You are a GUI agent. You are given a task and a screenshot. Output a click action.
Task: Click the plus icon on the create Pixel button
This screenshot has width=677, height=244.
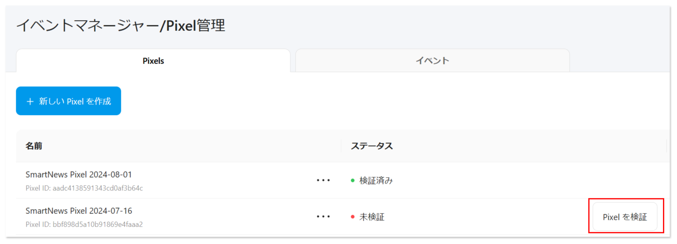click(30, 102)
